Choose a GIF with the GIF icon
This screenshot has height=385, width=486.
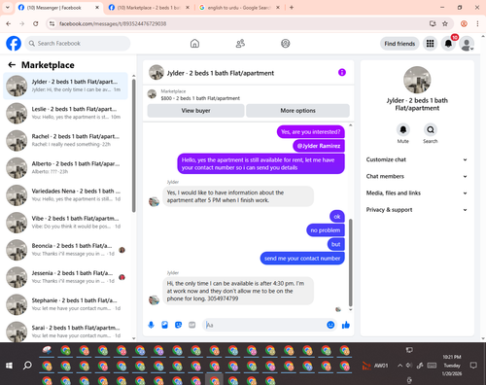192,325
